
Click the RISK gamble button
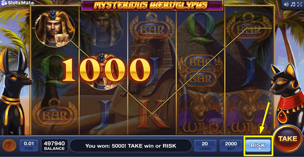(x=258, y=146)
